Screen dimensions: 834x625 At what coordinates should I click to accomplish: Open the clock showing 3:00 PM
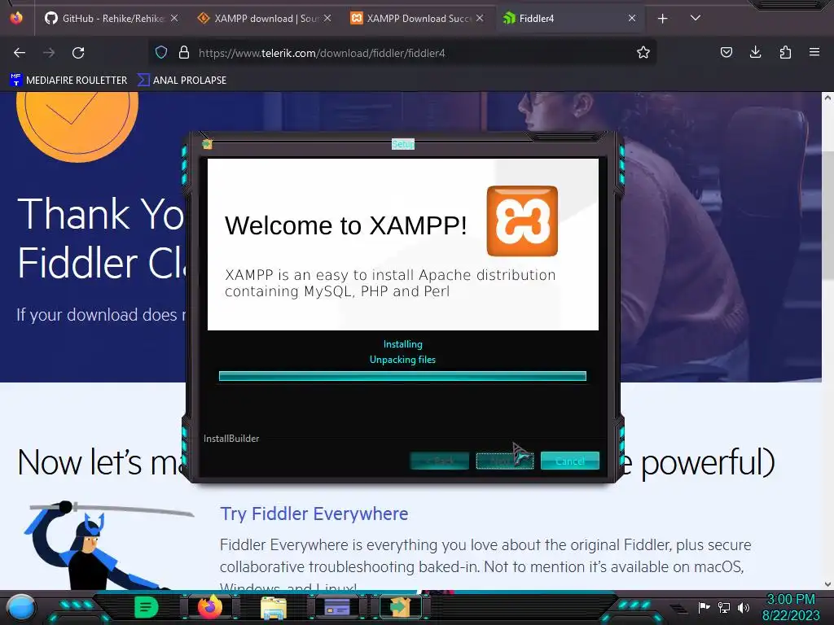[x=790, y=607]
